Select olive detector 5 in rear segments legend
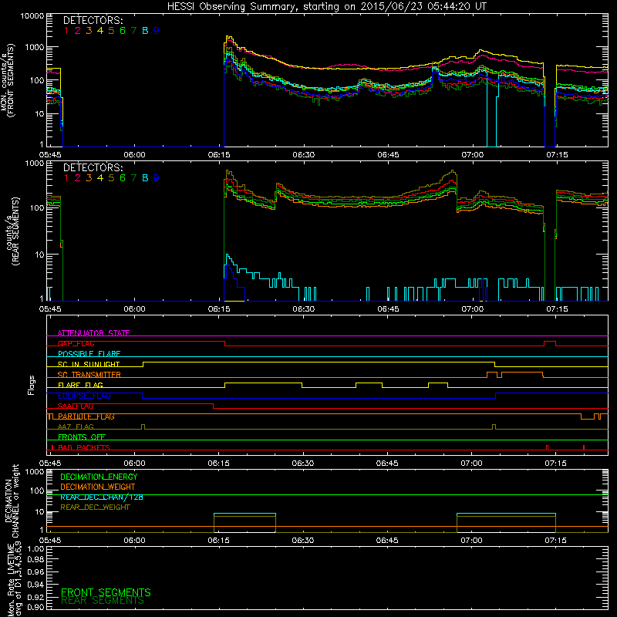The height and width of the screenshot is (617, 617). click(111, 178)
